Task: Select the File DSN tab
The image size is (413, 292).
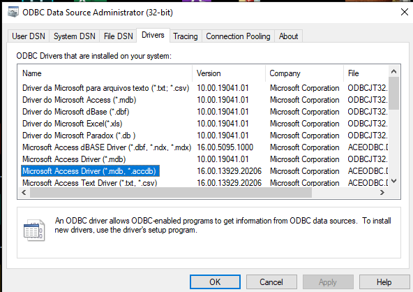Action: click(x=119, y=36)
